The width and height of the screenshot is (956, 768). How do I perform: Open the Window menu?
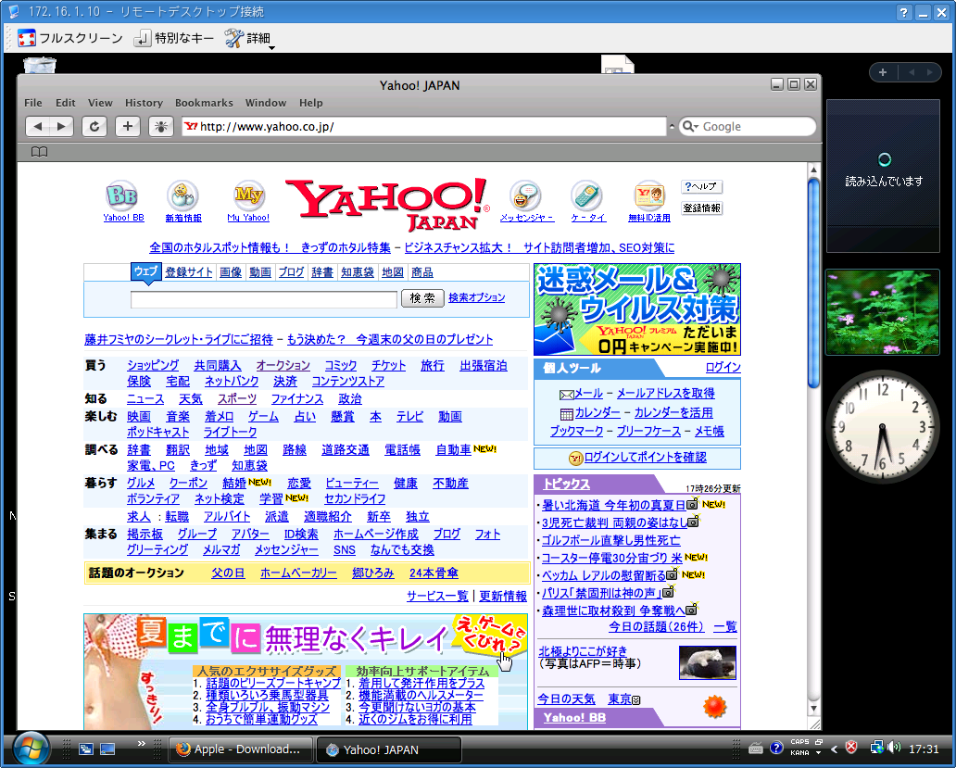click(266, 103)
